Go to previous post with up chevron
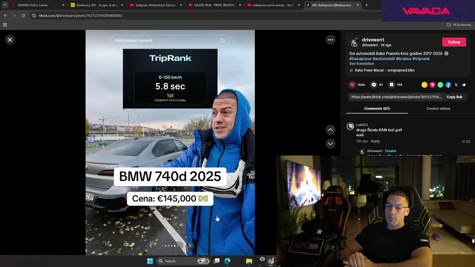The image size is (475, 267). click(330, 130)
